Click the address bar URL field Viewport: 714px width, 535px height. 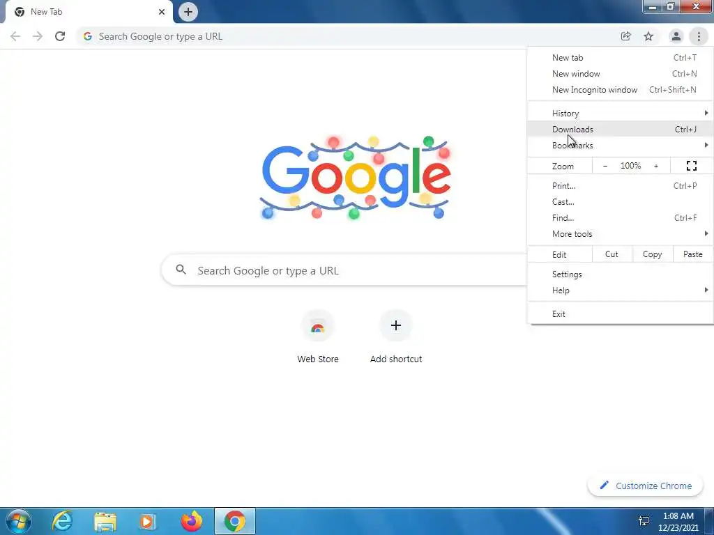click(349, 36)
